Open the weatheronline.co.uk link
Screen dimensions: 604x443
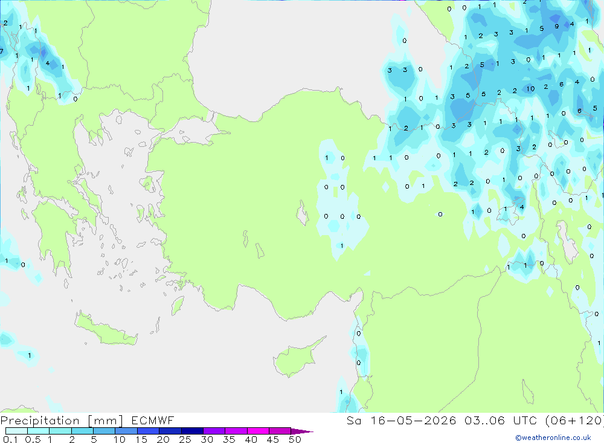[553, 438]
